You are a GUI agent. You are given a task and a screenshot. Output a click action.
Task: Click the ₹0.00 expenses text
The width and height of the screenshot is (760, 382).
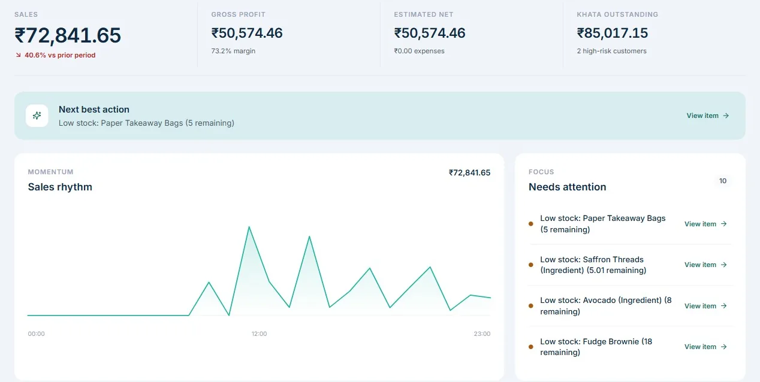click(x=420, y=51)
